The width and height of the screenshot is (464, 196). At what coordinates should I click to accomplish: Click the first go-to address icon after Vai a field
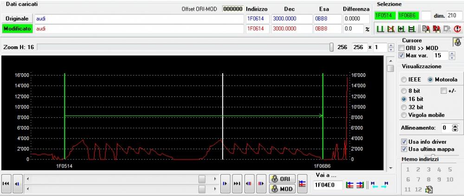[350, 185]
